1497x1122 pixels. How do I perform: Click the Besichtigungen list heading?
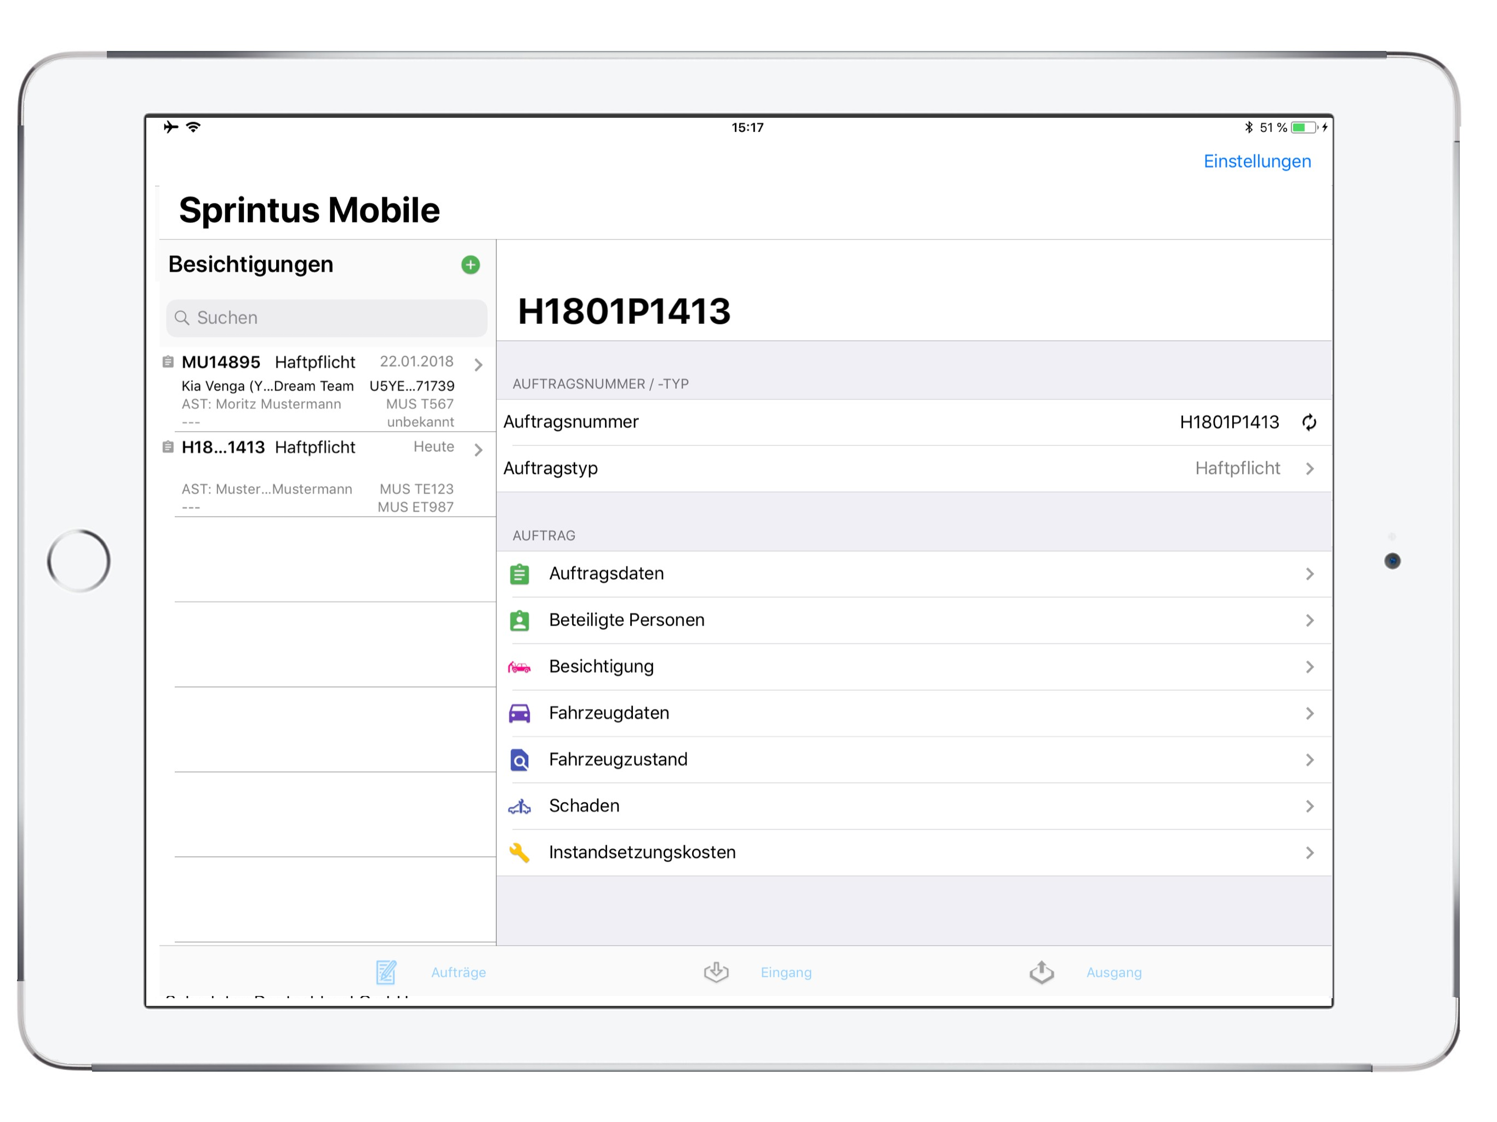250,265
